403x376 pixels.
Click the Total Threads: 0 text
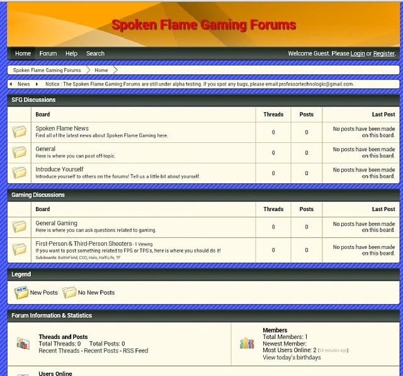tap(60, 344)
